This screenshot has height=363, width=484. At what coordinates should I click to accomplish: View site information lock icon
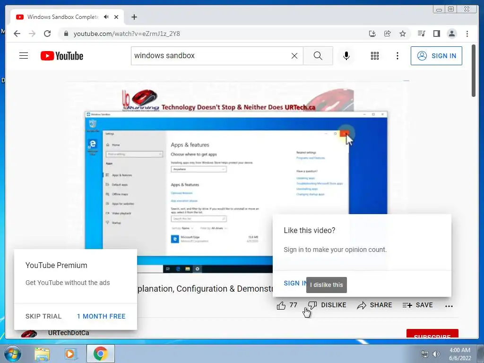click(x=66, y=34)
